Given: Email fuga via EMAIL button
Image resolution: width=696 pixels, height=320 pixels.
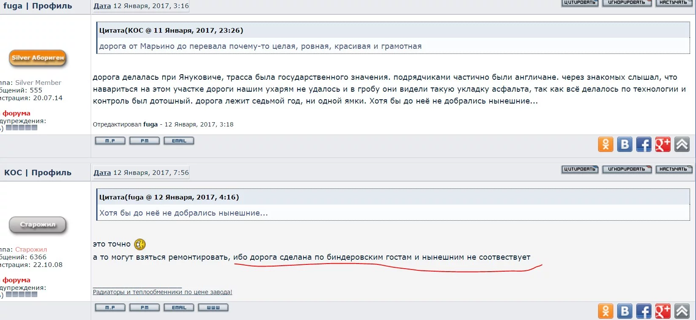Looking at the screenshot, I should point(179,141).
